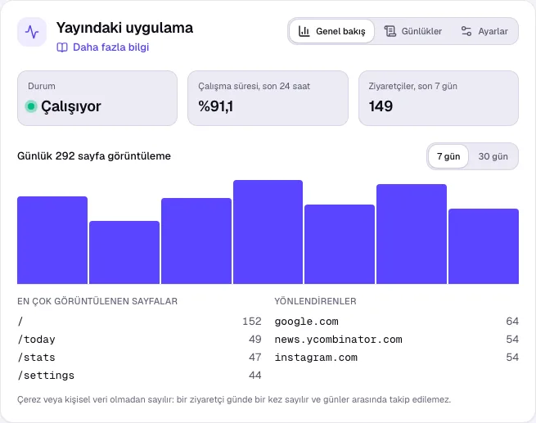Click the book icon beside Daha fazla bilgi
The image size is (536, 423).
click(62, 47)
